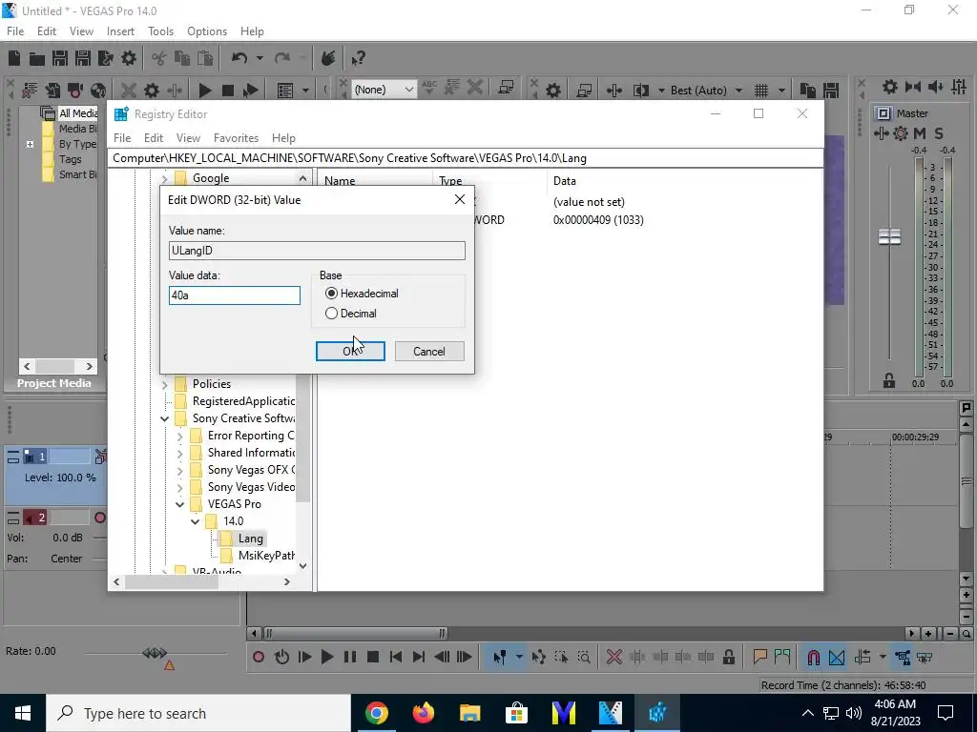The width and height of the screenshot is (977, 732).
Task: Click the Open project folder icon
Action: 37,58
